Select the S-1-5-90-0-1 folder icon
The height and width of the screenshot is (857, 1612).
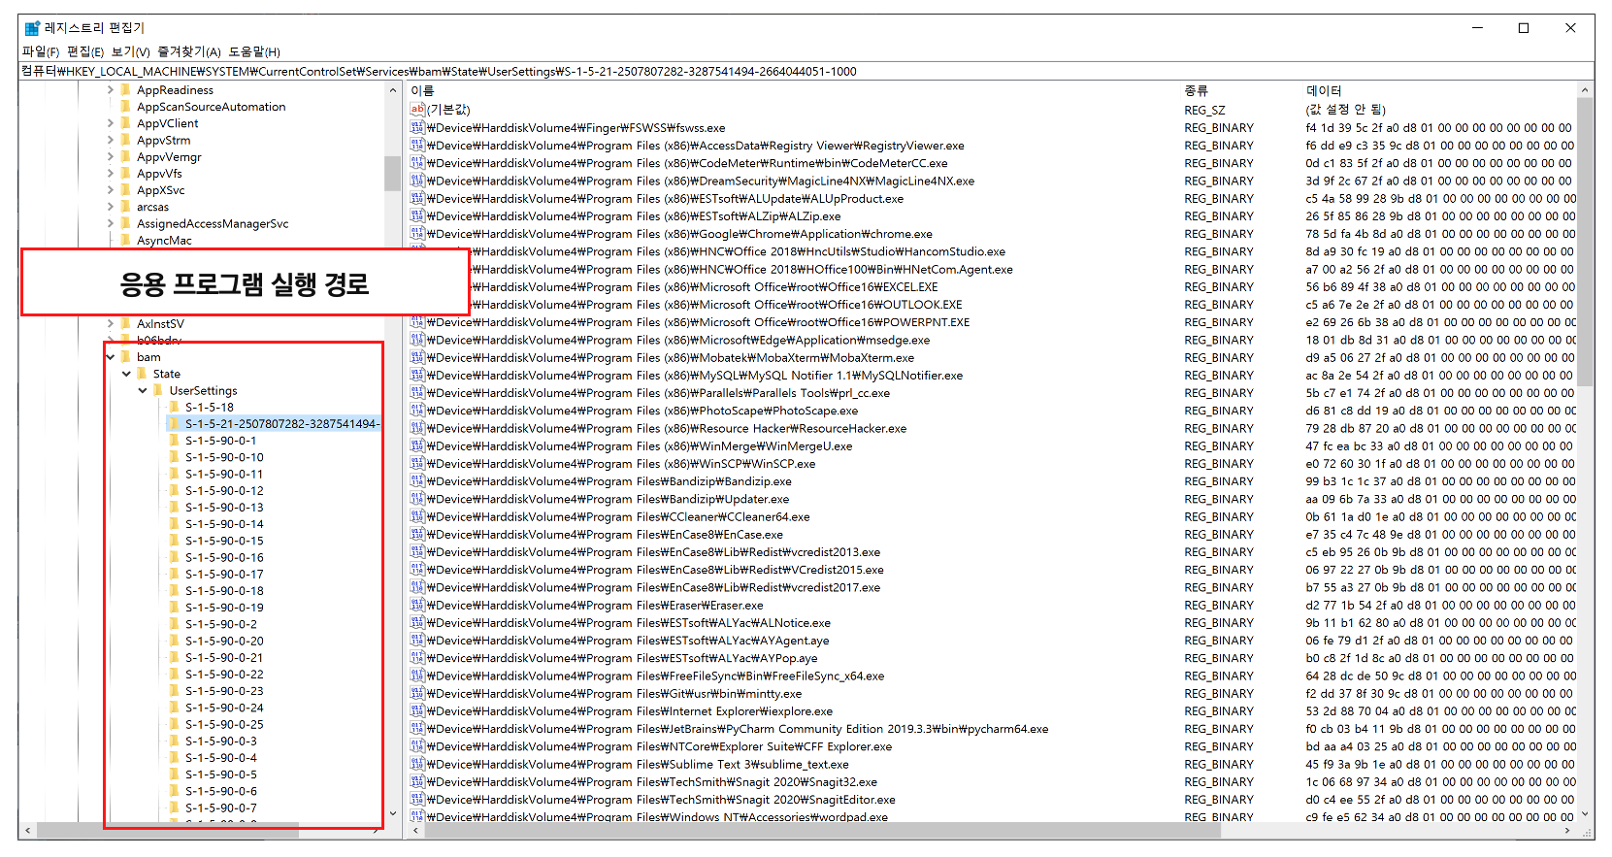click(x=175, y=441)
